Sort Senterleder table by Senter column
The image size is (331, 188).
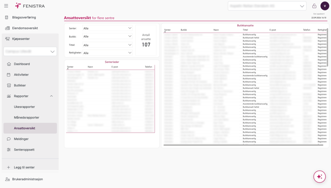pyautogui.click(x=70, y=67)
